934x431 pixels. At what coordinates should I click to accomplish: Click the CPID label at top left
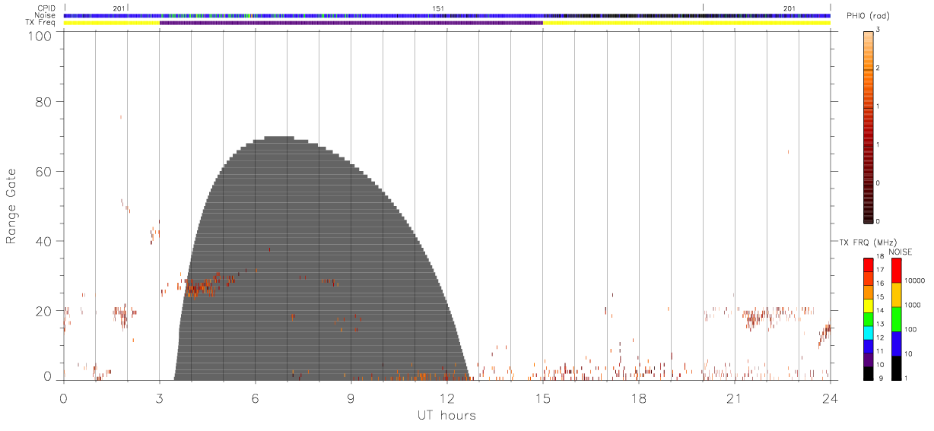click(x=45, y=8)
